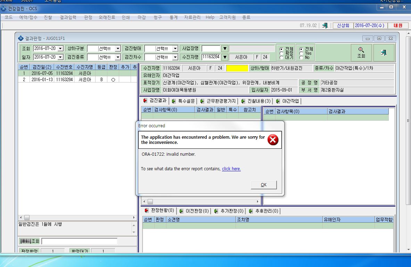The image size is (411, 267).
Task: Switch to the 진찰내용(3) tab
Action: point(256,101)
